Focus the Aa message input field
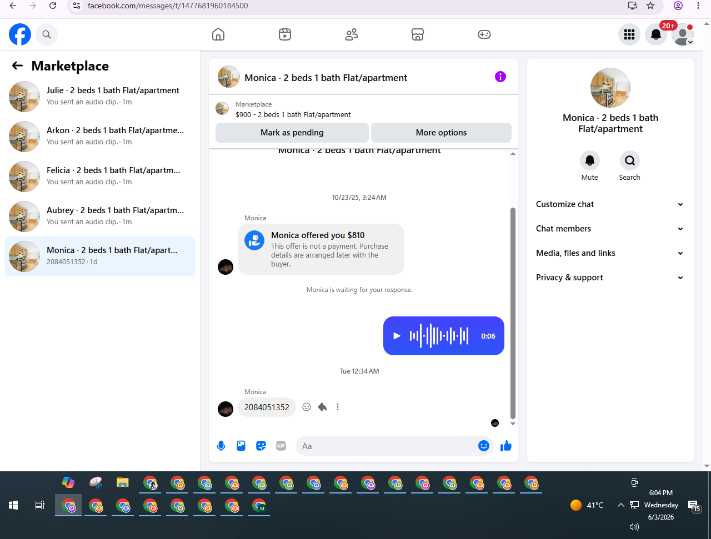The height and width of the screenshot is (539, 711). coord(388,446)
